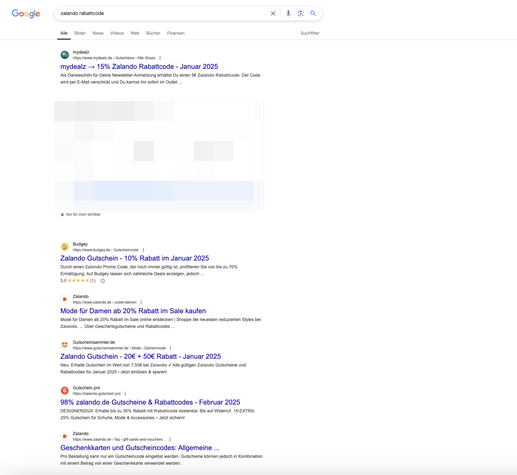Open the Geschenkkarten und Gutscheincodes result
Screen dimensions: 517x475
point(140,448)
